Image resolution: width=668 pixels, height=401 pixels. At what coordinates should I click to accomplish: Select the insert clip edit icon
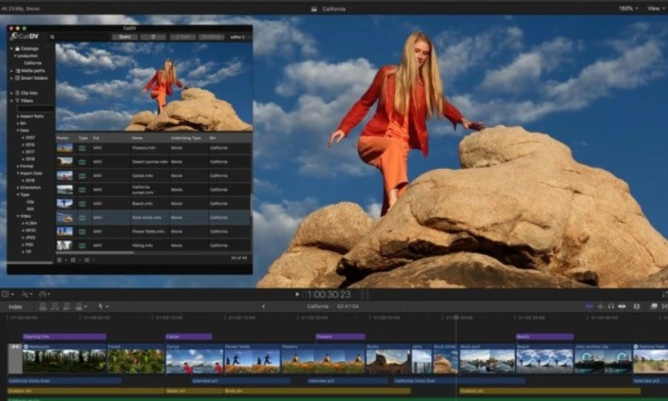click(55, 306)
